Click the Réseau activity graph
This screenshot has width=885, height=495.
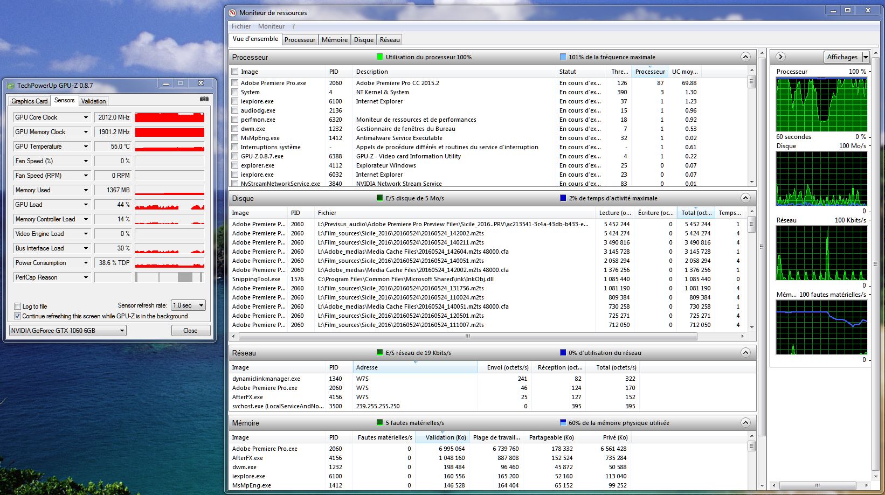(821, 253)
